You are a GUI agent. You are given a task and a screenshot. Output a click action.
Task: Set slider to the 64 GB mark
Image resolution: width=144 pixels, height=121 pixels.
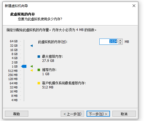coord(24,41)
